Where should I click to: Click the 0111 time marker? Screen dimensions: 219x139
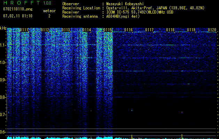(24, 30)
